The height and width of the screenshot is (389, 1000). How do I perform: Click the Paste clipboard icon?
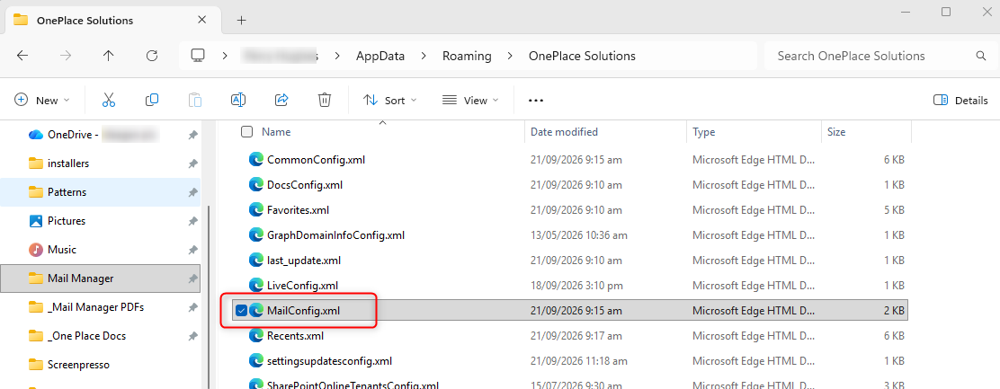point(195,100)
